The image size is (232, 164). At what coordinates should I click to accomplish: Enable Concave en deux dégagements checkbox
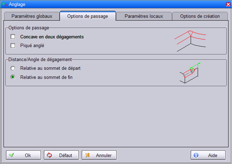[x=13, y=37]
